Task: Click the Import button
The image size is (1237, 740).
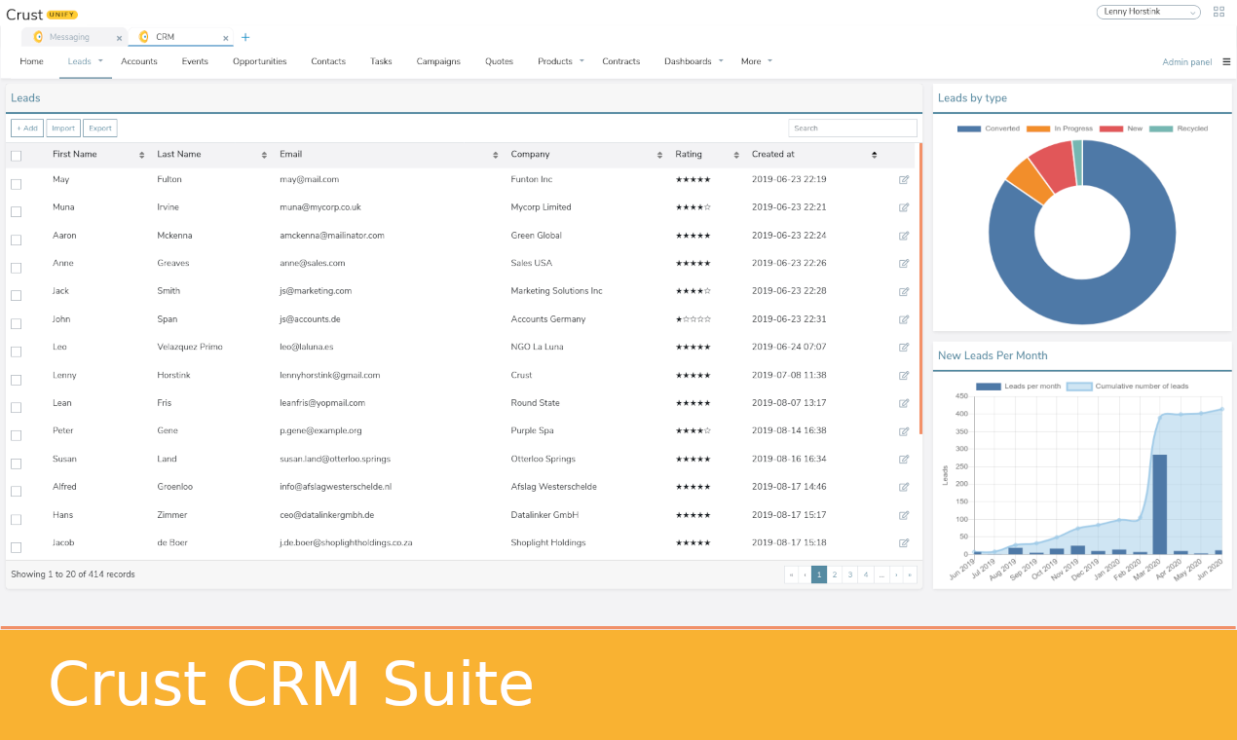Action: pyautogui.click(x=63, y=128)
